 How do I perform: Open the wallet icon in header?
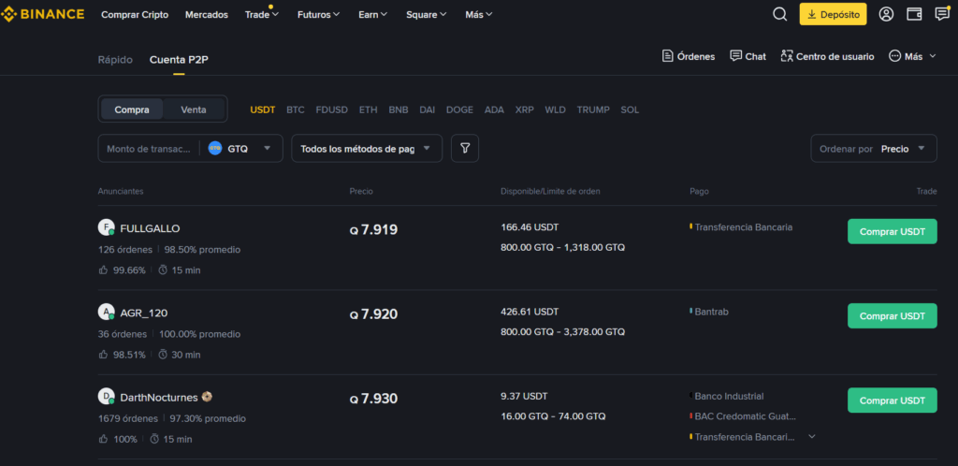coord(914,14)
